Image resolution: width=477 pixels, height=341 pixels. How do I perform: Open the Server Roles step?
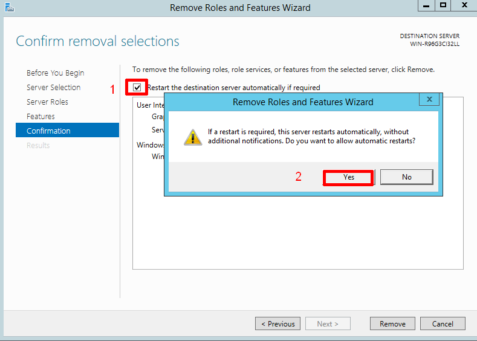47,102
